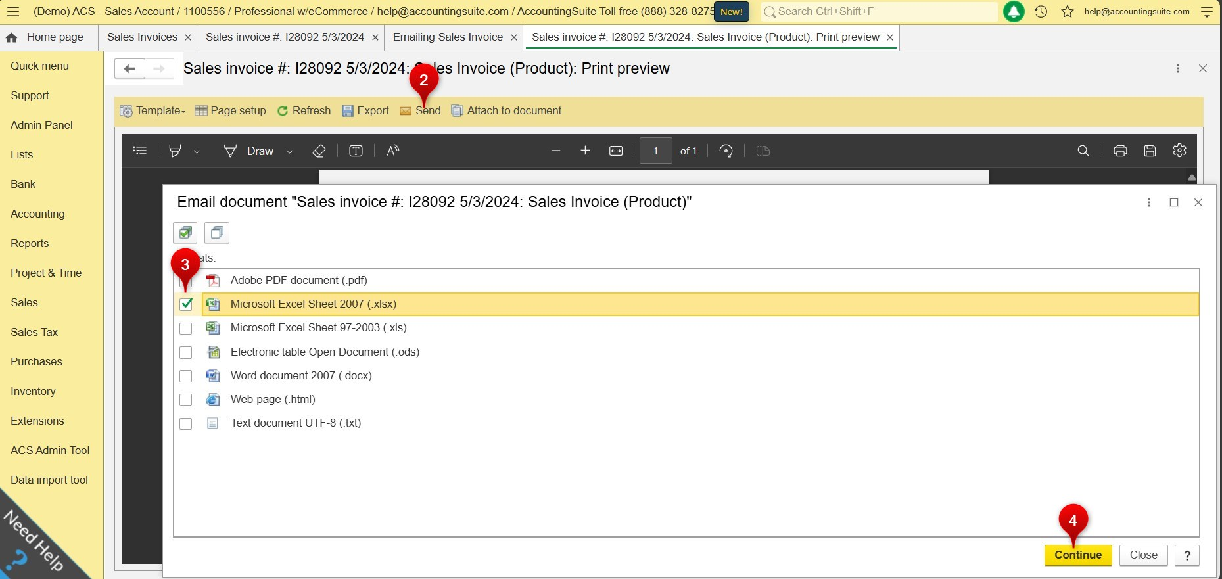This screenshot has width=1222, height=579.
Task: Zoom in with the plus icon
Action: point(585,151)
